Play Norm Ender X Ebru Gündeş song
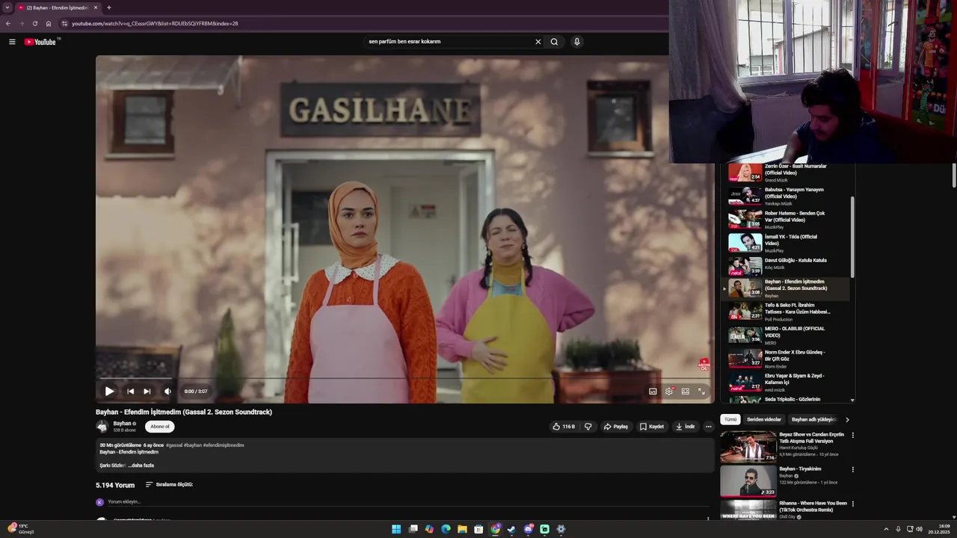The image size is (957, 538). coord(785,358)
